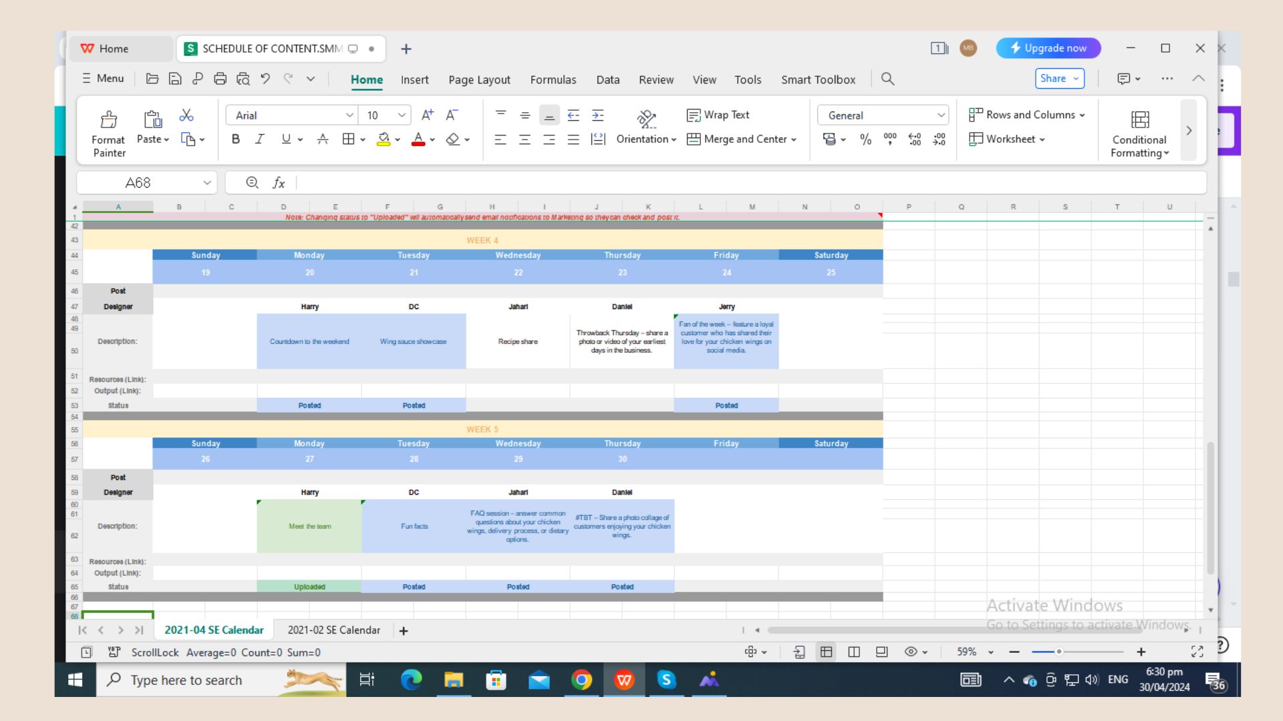Expand the Merge and Center dropdown arrow

[x=794, y=140]
